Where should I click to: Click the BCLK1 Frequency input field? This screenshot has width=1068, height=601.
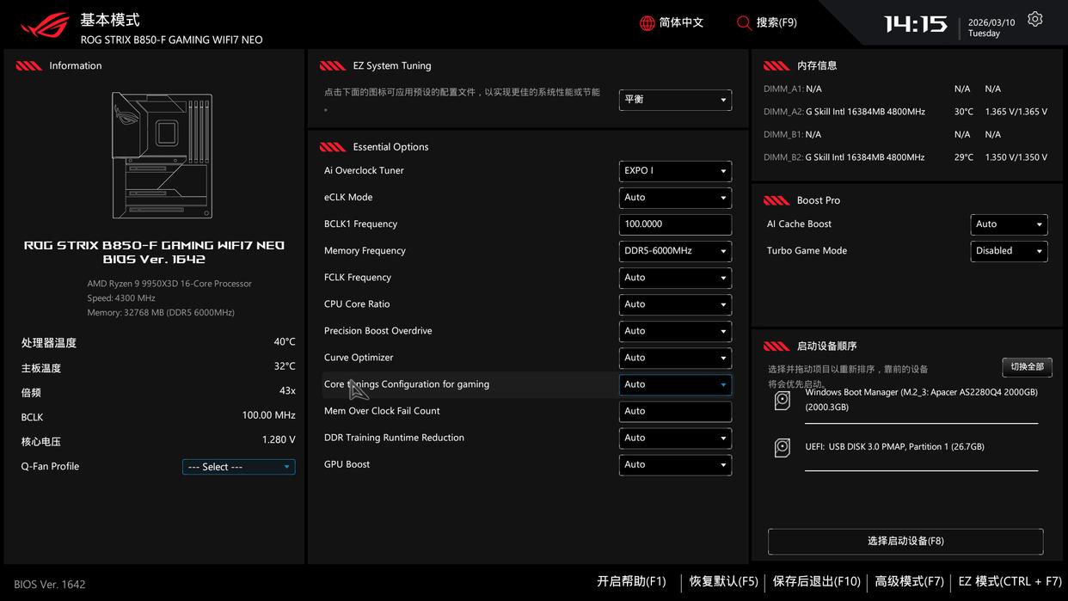click(675, 224)
